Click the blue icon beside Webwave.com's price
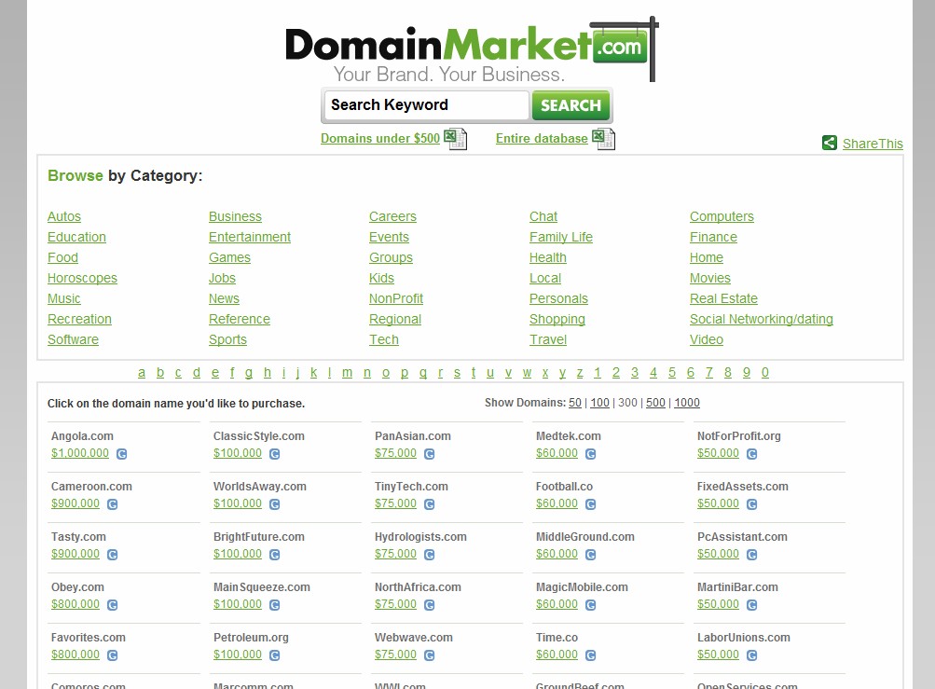Screen dimensions: 935x689 (x=430, y=655)
